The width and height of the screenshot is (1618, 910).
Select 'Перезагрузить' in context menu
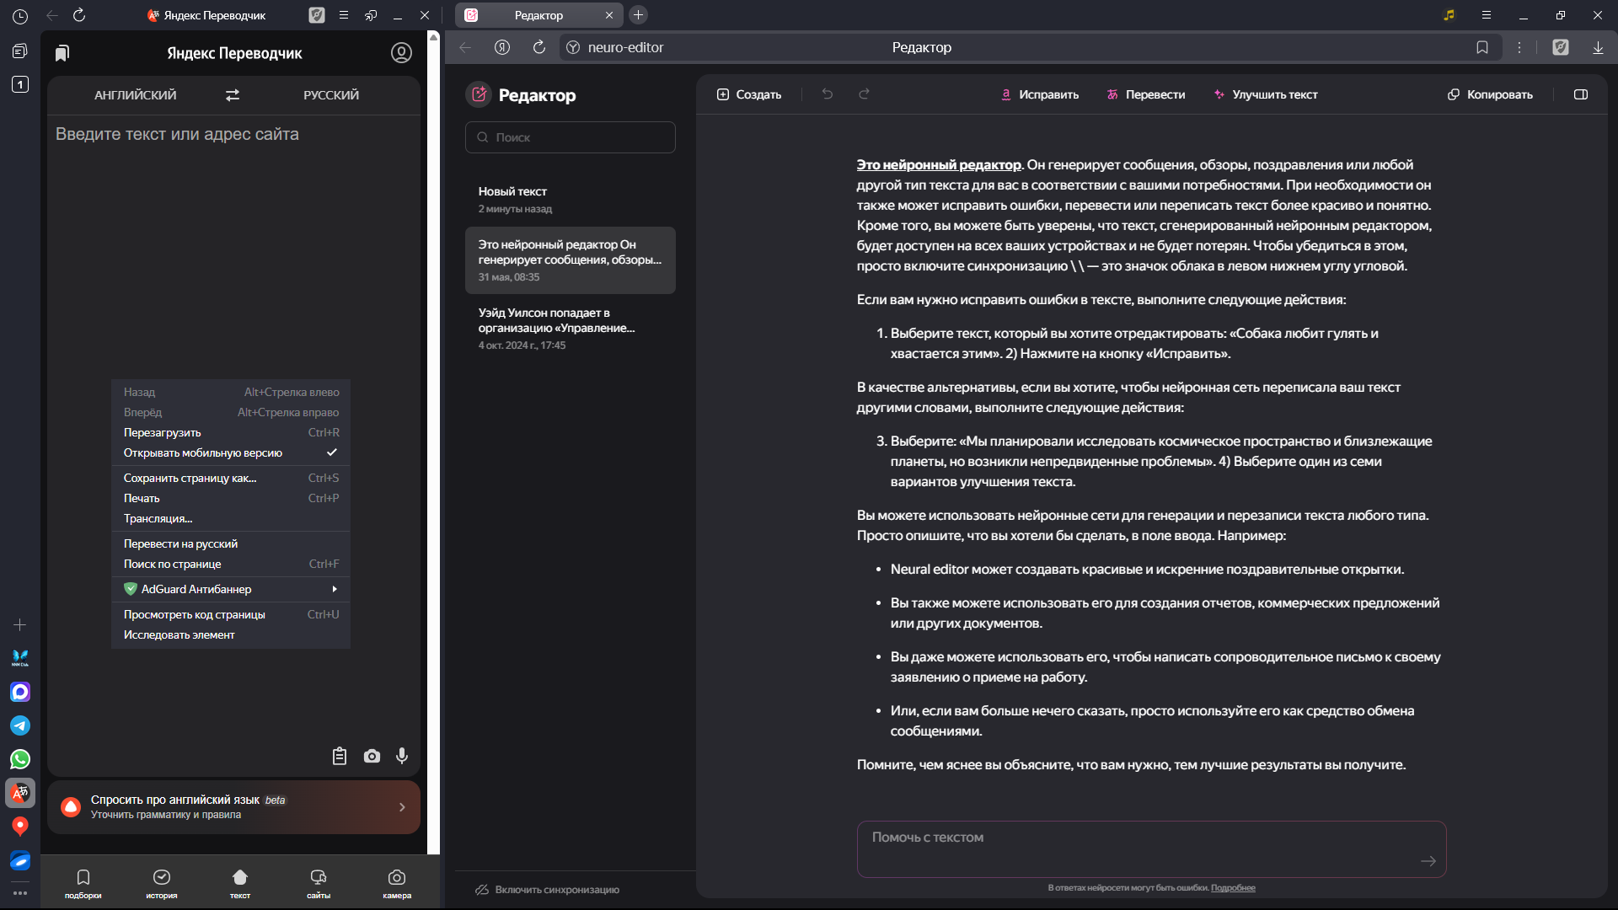231,432
